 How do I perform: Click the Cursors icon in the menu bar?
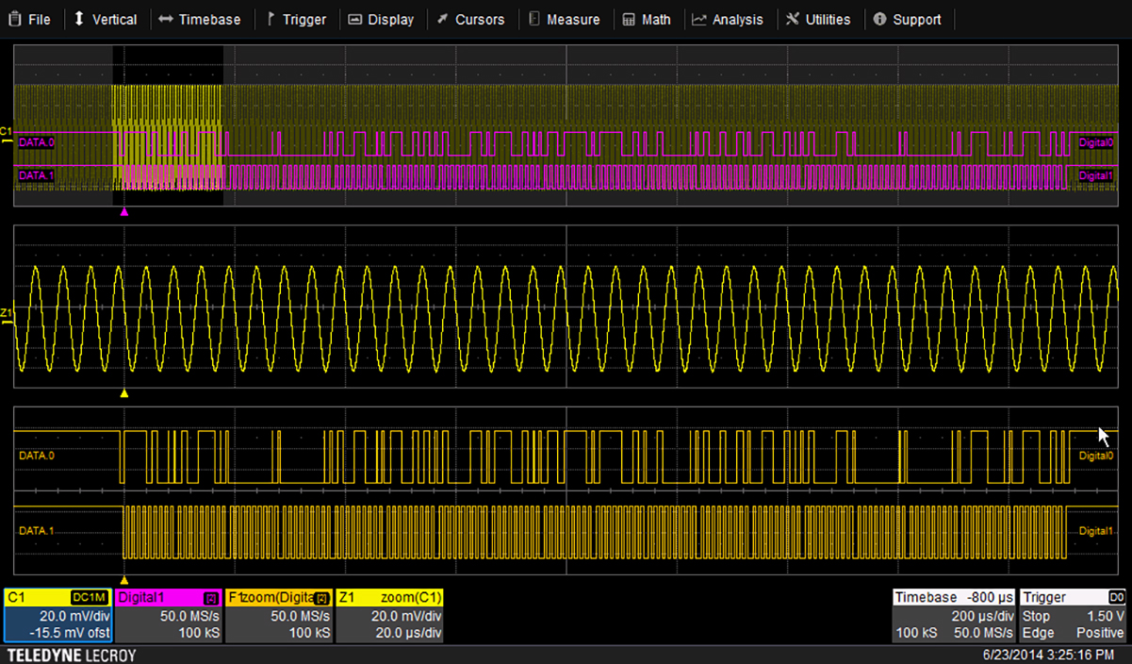(x=442, y=19)
